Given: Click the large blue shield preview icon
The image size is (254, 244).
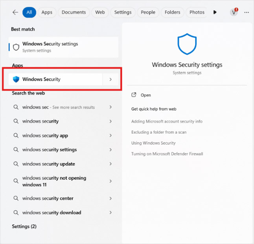Looking at the screenshot, I should (187, 44).
